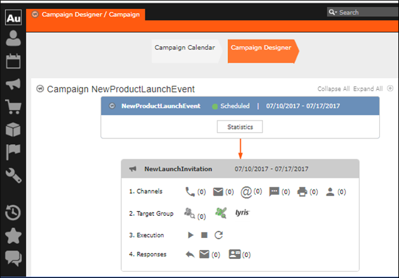Click the '4. Responses' label
This screenshot has height=278, width=399.
[147, 254]
